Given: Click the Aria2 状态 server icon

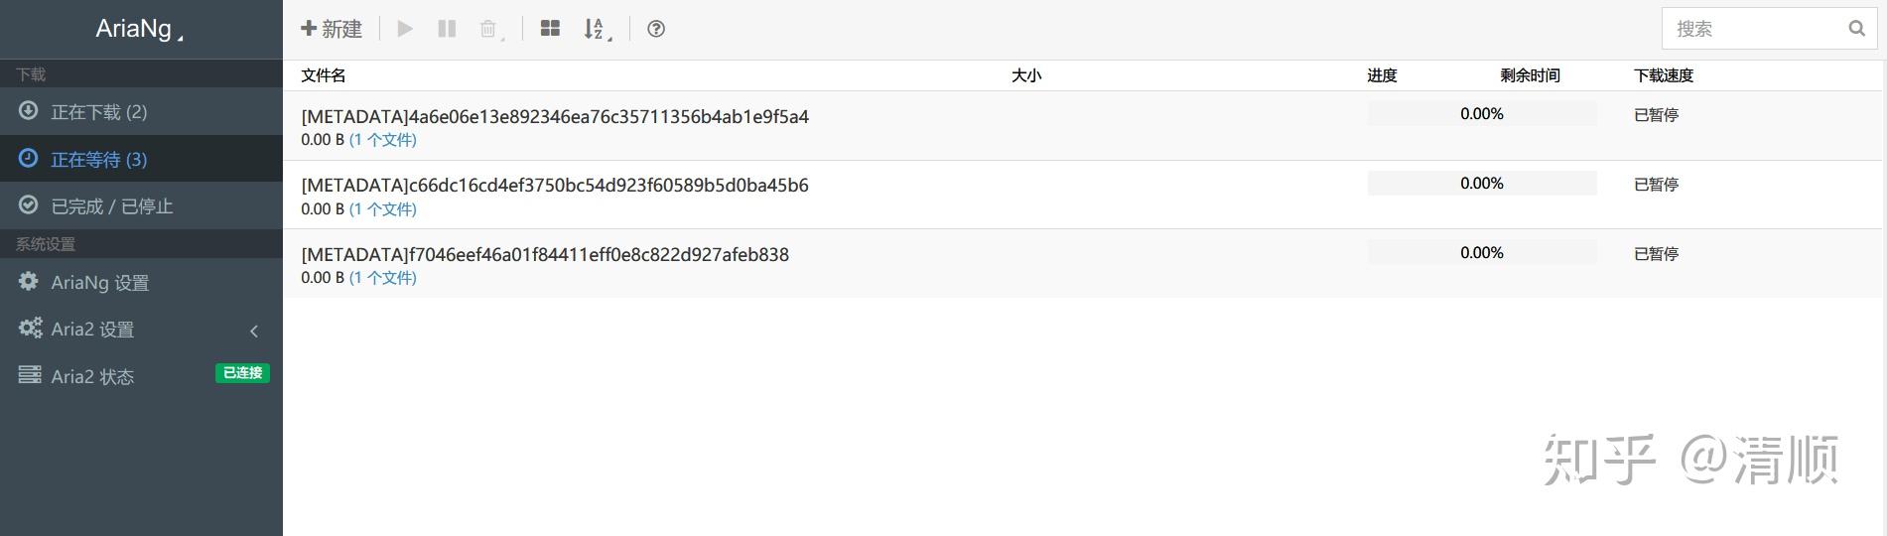Looking at the screenshot, I should click(30, 375).
